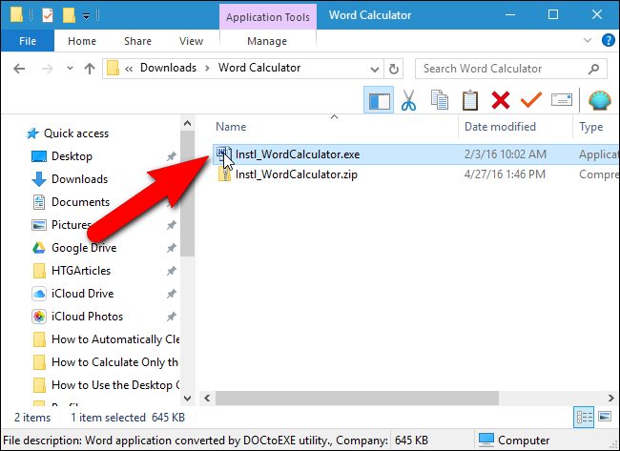
Task: Go back with the Back arrow
Action: pos(19,69)
